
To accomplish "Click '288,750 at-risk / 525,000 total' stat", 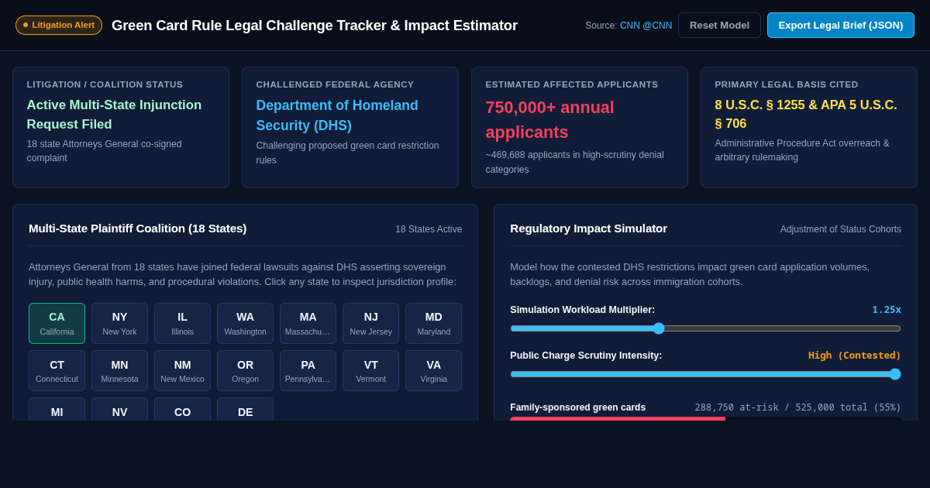I will coord(798,407).
